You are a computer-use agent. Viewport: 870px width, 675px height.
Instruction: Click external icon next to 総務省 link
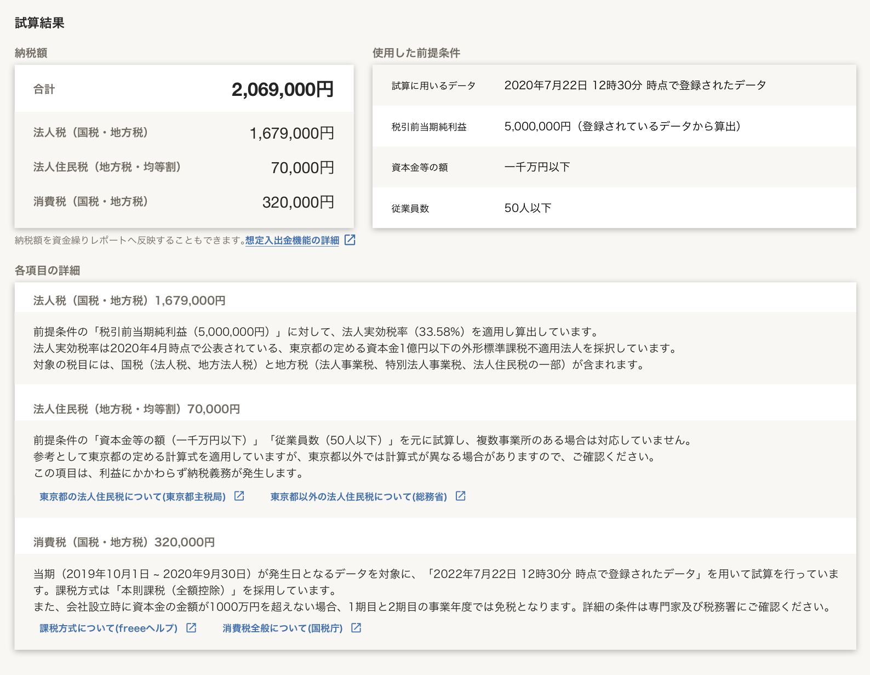[x=461, y=496]
